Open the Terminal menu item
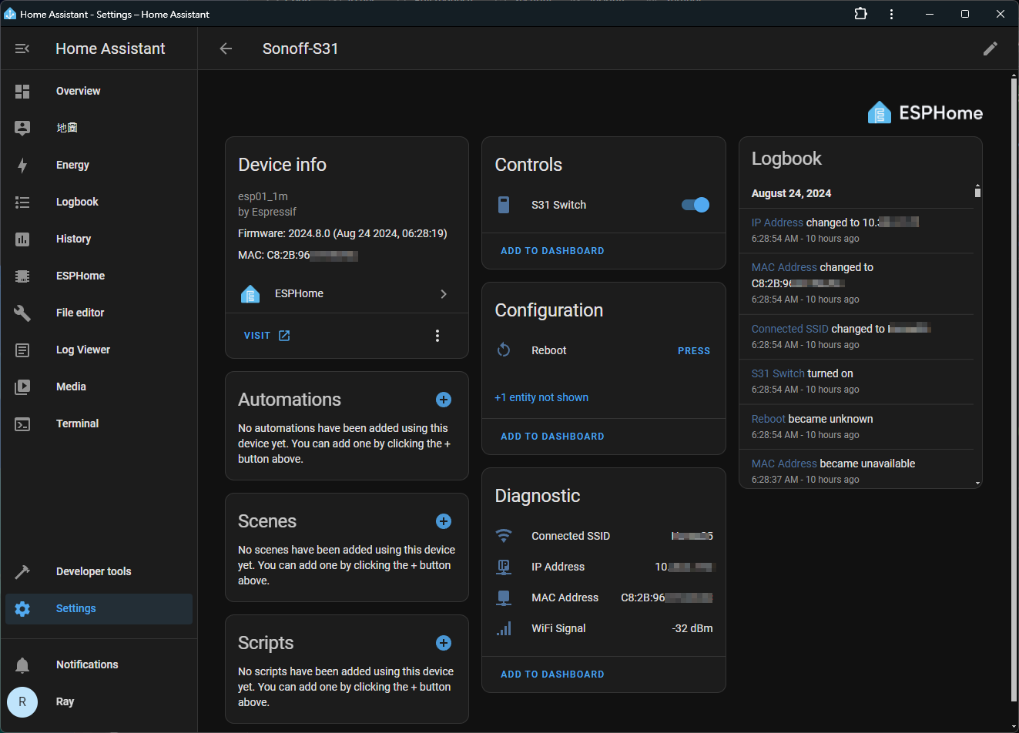Image resolution: width=1019 pixels, height=733 pixels. [x=99, y=423]
